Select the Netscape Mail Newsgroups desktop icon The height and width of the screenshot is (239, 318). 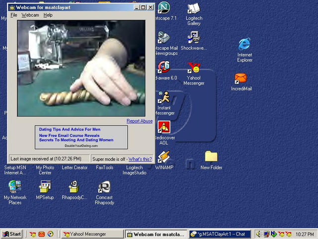coord(164,38)
